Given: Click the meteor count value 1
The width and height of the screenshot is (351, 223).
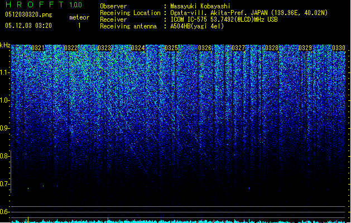Looking at the screenshot, I should click(x=79, y=26).
